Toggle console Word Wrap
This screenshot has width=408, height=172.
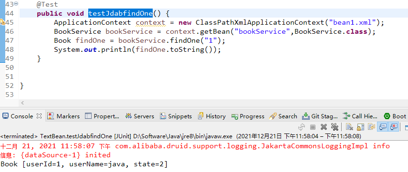[371, 127]
